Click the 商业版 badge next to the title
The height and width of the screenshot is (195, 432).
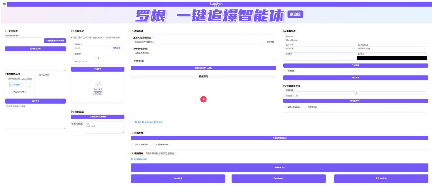[x=295, y=14]
